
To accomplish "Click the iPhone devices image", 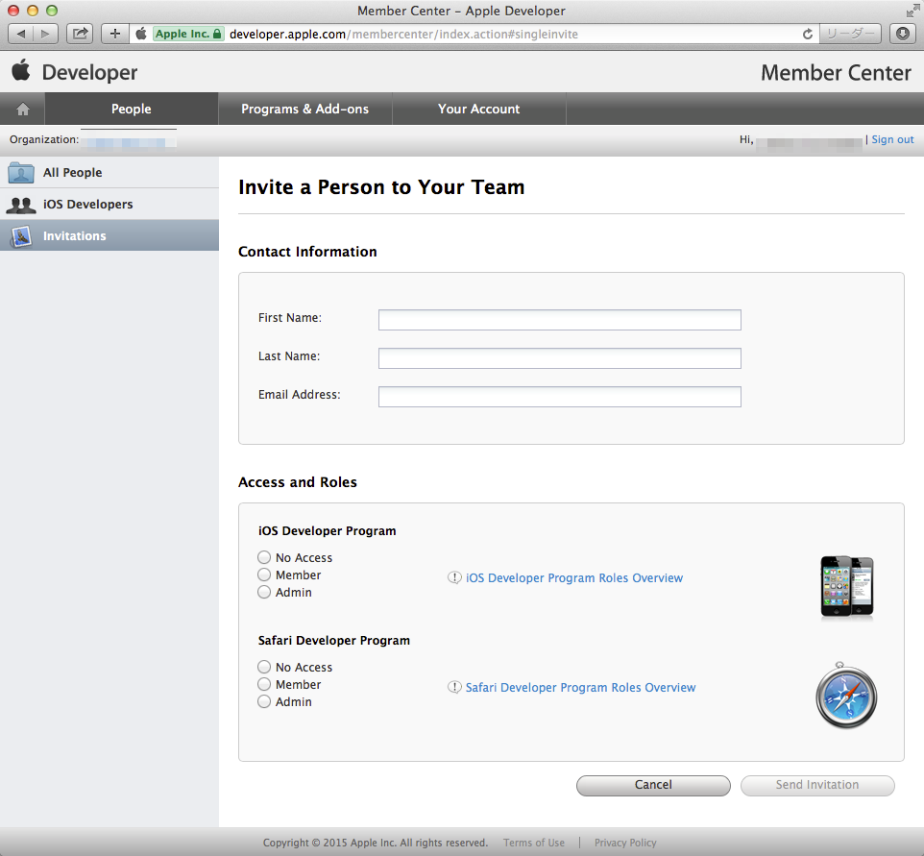I will tap(846, 585).
